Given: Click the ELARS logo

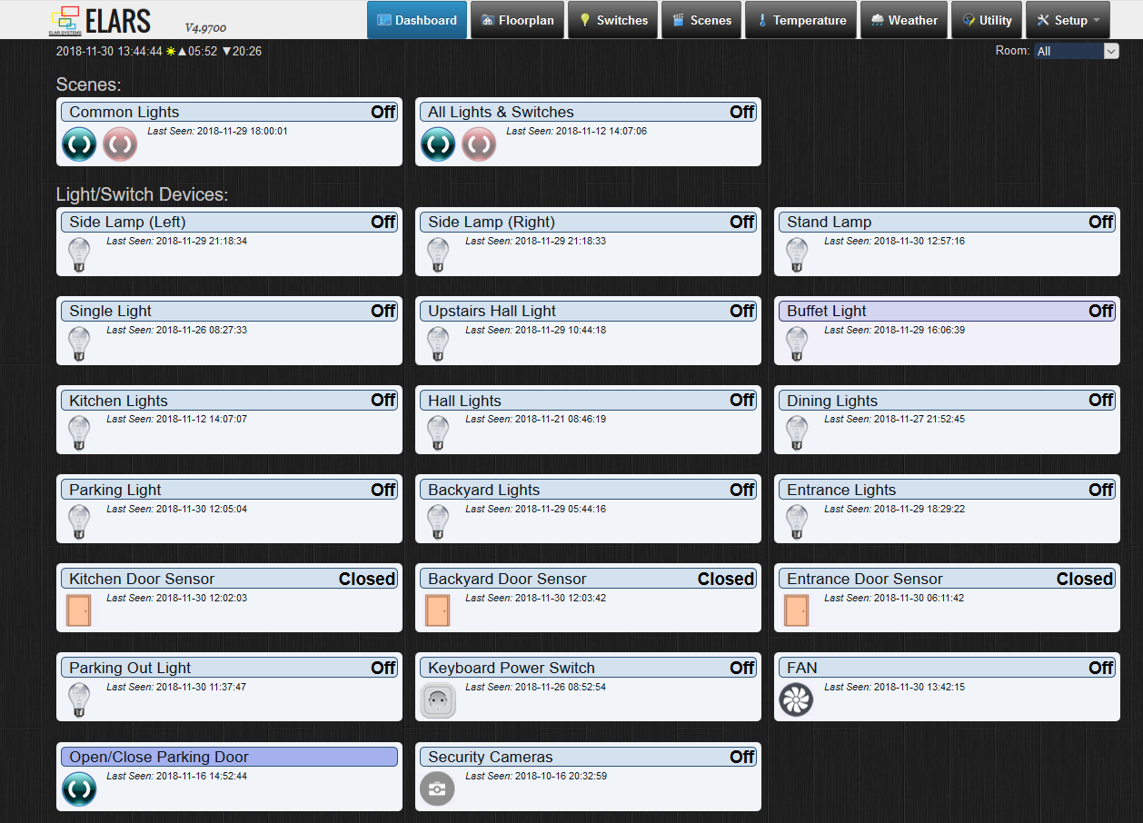Looking at the screenshot, I should click(100, 20).
